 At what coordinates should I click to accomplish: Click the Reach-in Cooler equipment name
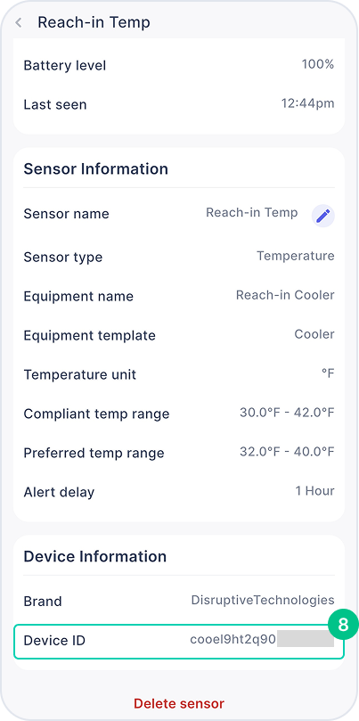(285, 295)
